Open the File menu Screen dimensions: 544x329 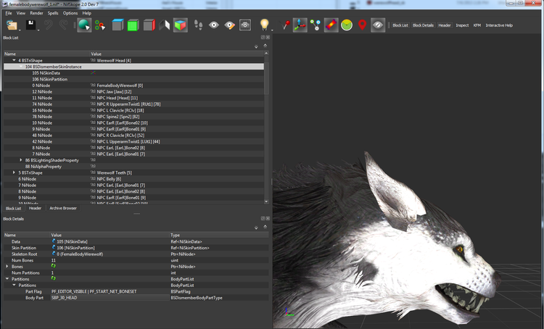[9, 13]
